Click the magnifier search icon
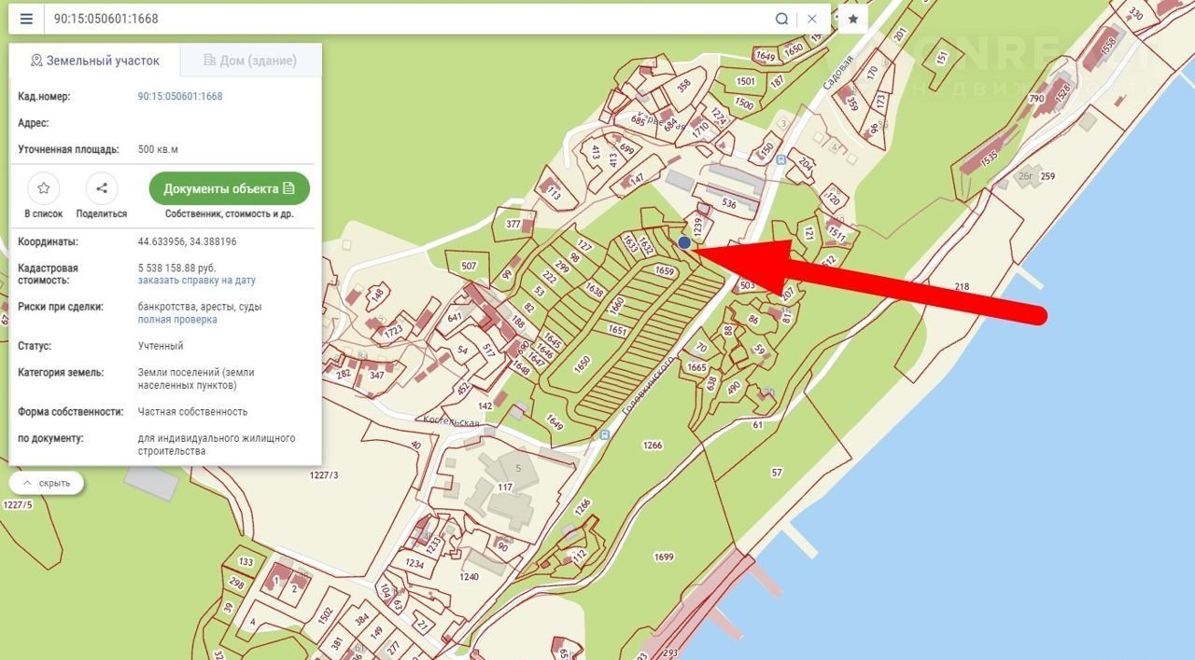Image resolution: width=1195 pixels, height=660 pixels. [x=781, y=19]
